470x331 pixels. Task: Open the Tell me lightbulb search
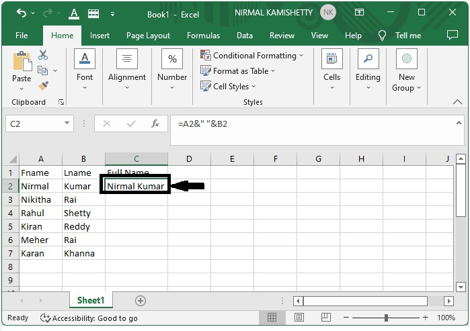pos(383,36)
